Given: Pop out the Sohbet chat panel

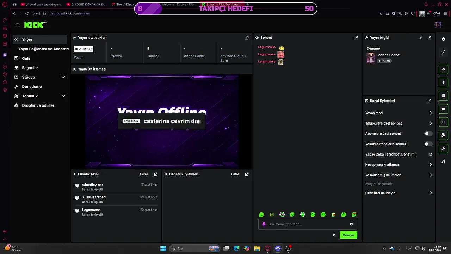Looking at the screenshot, I should coord(356,37).
